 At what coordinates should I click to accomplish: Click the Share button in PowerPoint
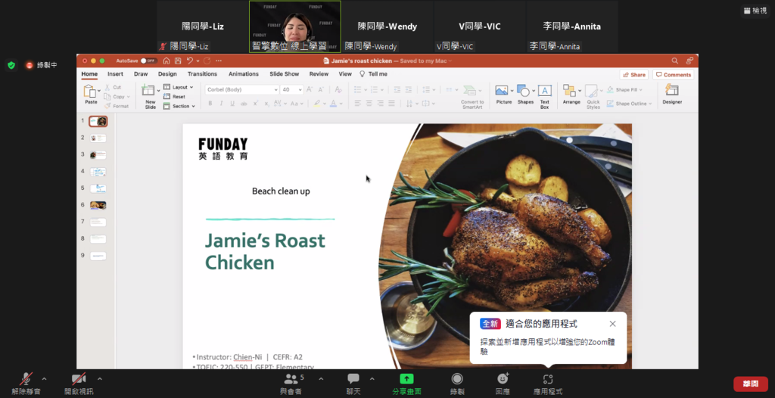[x=633, y=75]
